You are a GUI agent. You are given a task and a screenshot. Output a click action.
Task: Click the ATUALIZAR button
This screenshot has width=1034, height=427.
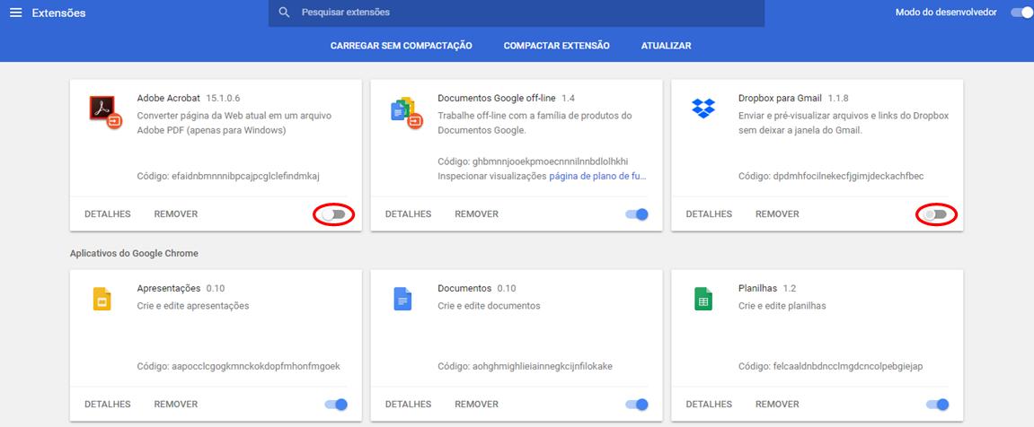click(x=666, y=46)
